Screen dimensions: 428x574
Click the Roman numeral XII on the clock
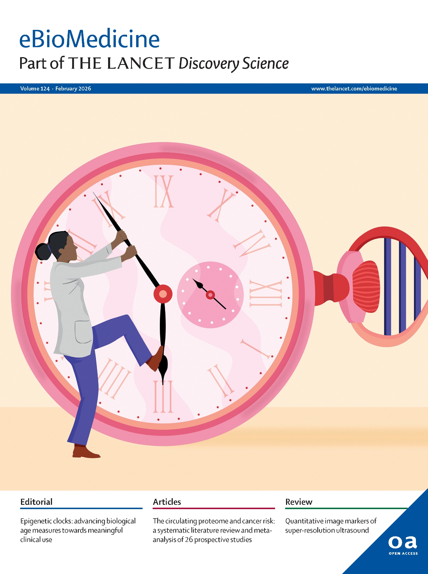tap(265, 294)
